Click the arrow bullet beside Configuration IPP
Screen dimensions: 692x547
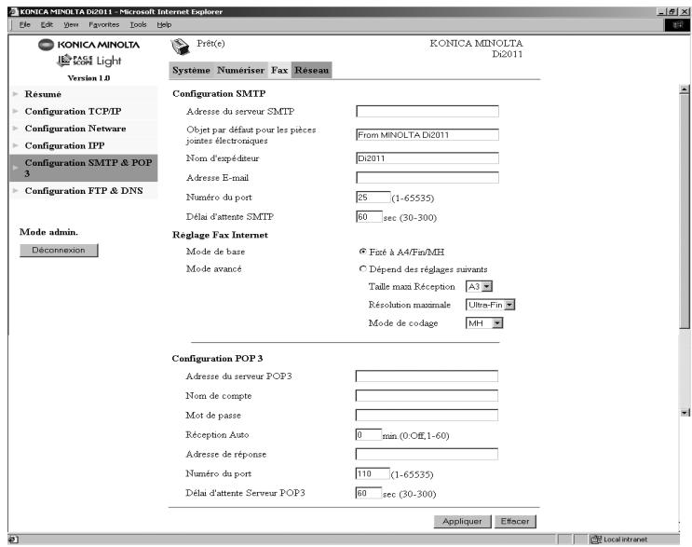pos(16,145)
